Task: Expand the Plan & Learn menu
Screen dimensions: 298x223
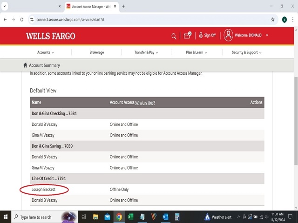Action: click(196, 52)
